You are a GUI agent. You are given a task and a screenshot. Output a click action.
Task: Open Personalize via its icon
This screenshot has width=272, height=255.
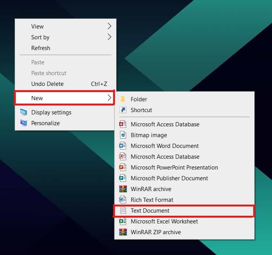[x=24, y=123]
